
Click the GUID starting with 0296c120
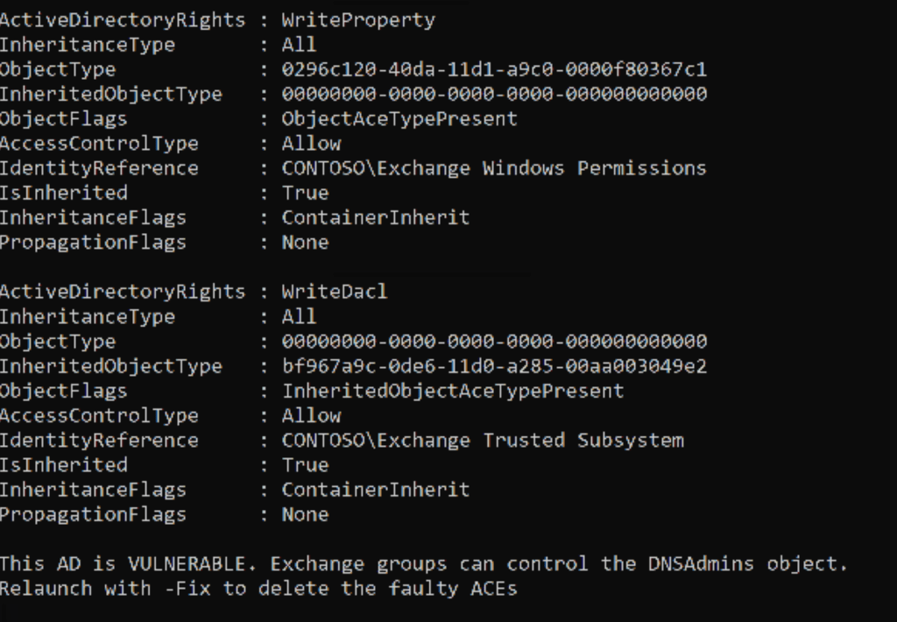click(494, 69)
